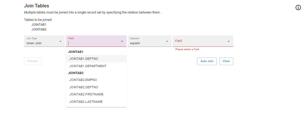
Task: Click the Inner Join selected value
Action: click(34, 43)
